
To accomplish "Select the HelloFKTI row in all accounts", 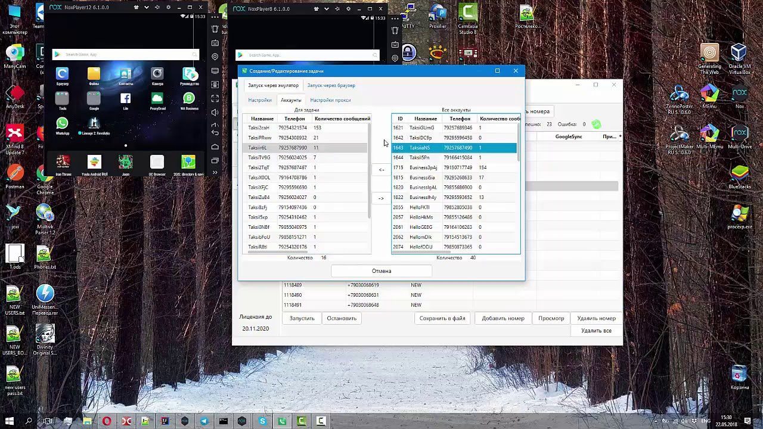I will pos(454,207).
